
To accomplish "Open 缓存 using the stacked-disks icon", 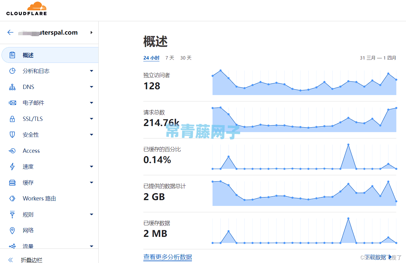I will [x=12, y=182].
